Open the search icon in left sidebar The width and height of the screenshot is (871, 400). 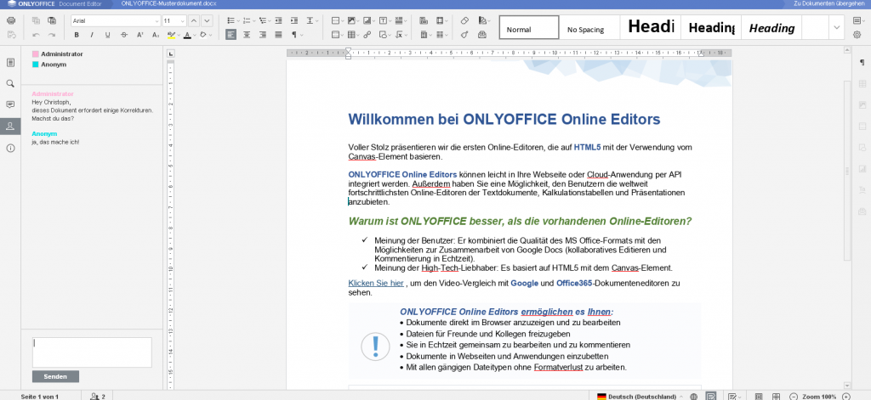tap(10, 83)
